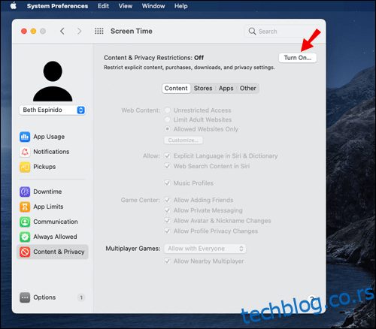The height and width of the screenshot is (329, 376).
Task: Open Options icon in sidebar
Action: 25,297
